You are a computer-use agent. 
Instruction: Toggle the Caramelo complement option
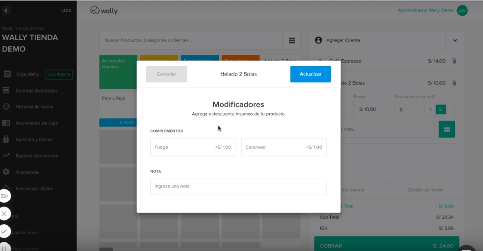click(x=283, y=147)
